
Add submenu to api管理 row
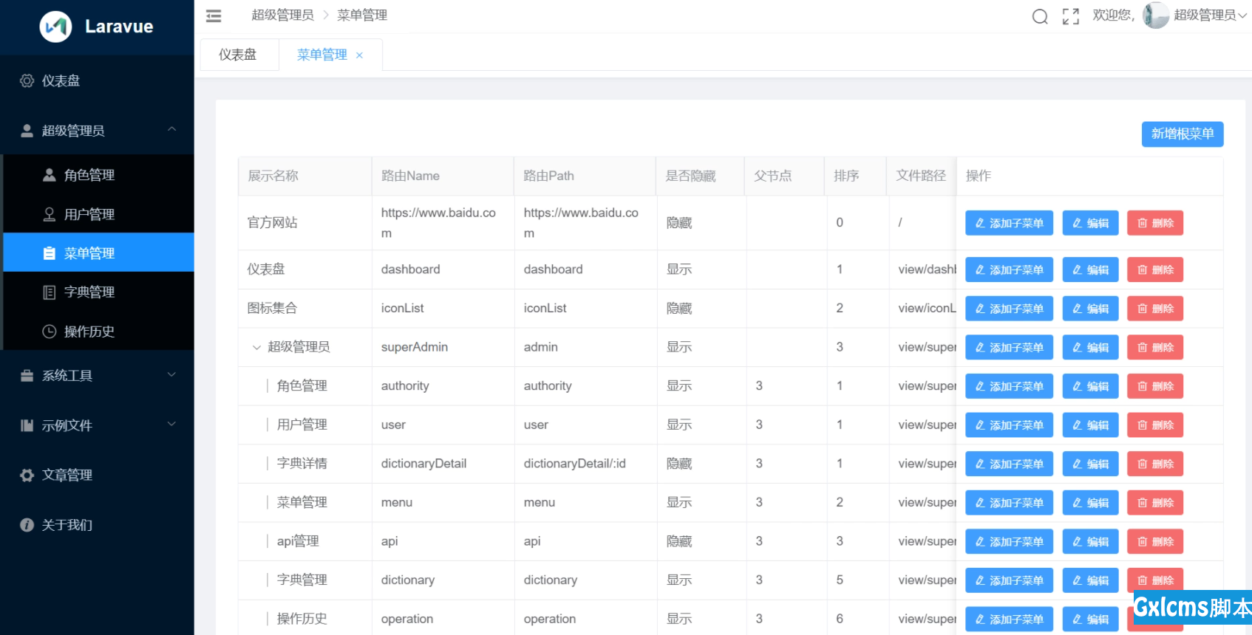1009,541
